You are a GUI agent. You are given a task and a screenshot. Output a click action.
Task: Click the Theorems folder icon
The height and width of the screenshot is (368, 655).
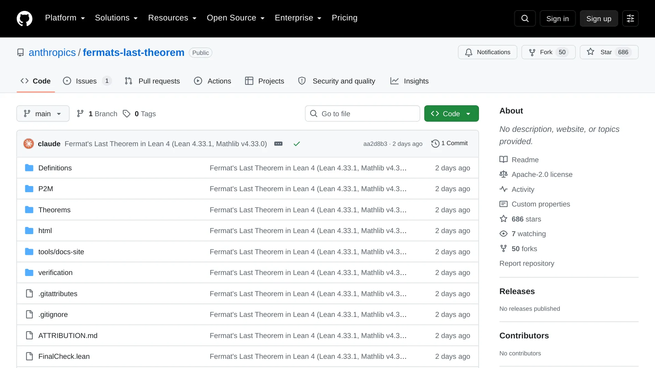coord(29,210)
